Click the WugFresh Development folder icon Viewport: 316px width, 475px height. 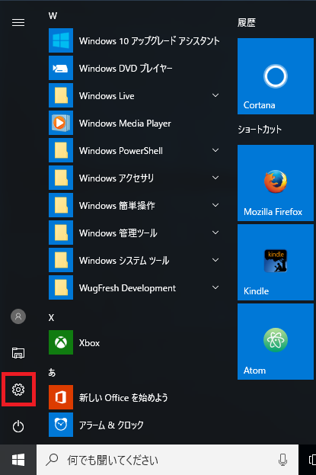61,287
